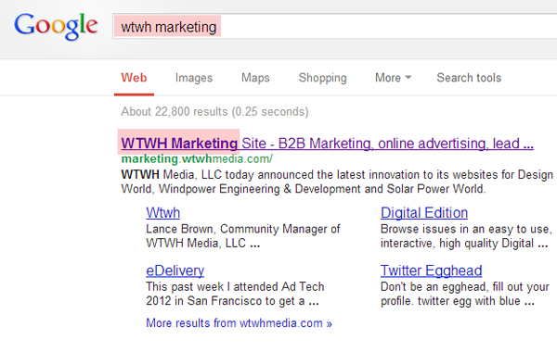
Task: Click the search box with wtwh marketing
Action: coord(334,26)
